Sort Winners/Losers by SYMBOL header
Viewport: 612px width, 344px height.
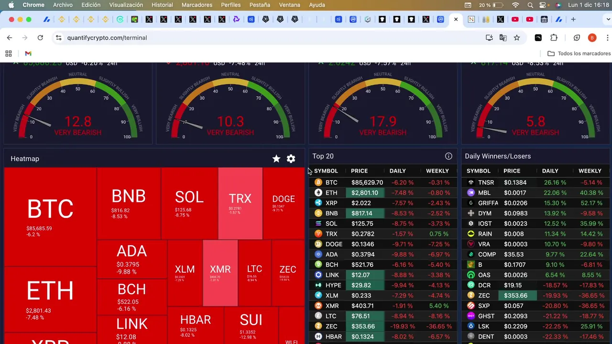(479, 171)
